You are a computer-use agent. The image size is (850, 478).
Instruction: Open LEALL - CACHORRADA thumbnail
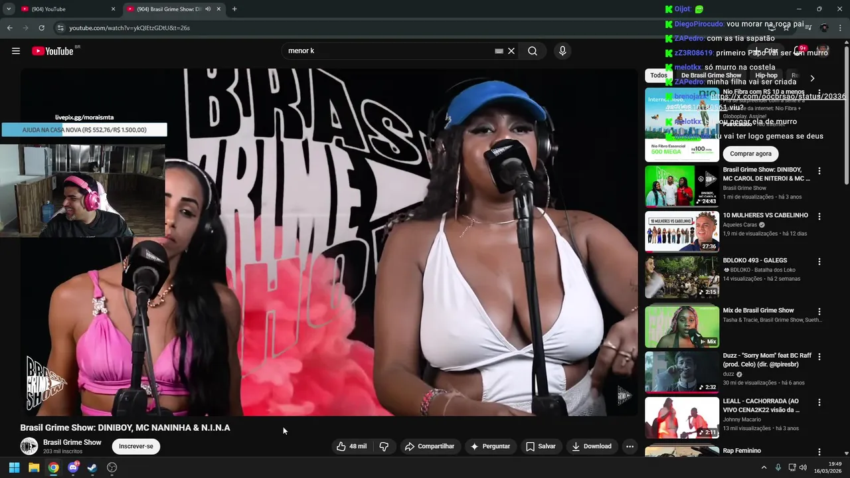click(682, 418)
